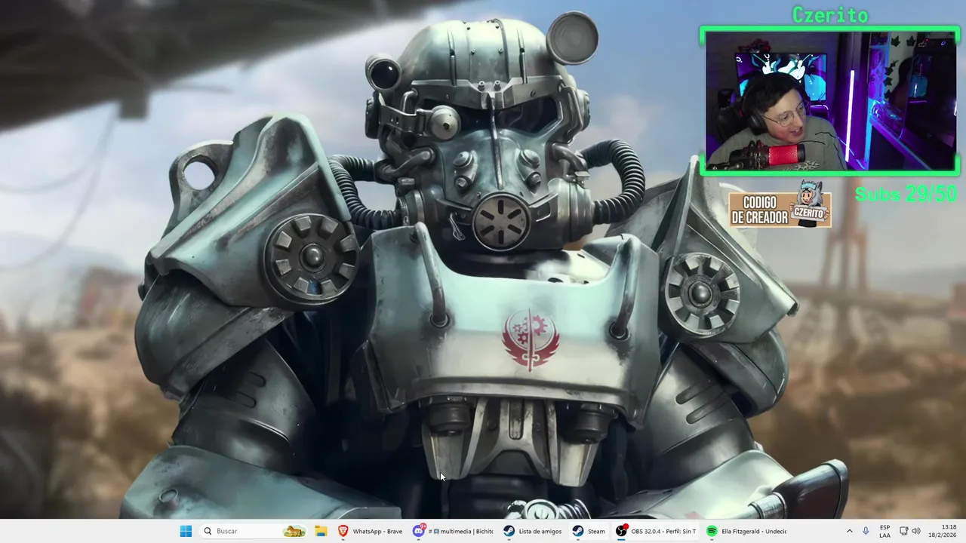Open the Windows Start menu
Screen dimensions: 966x543
(186, 531)
